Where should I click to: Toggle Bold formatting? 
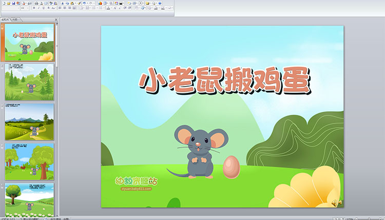[x=34, y=8]
